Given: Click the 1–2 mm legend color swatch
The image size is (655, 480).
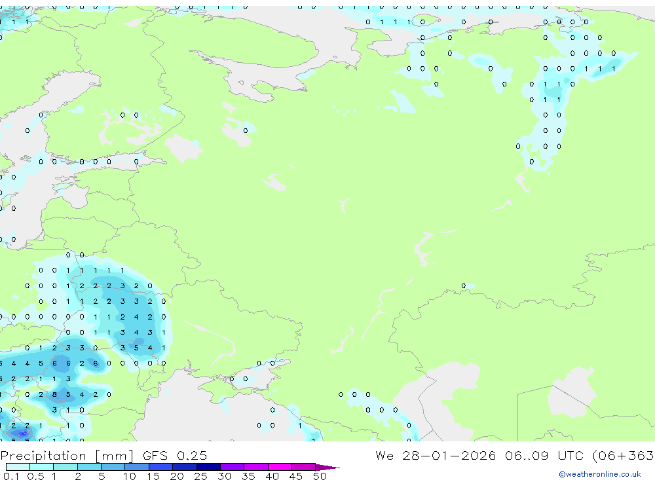Looking at the screenshot, I should click(x=65, y=467).
